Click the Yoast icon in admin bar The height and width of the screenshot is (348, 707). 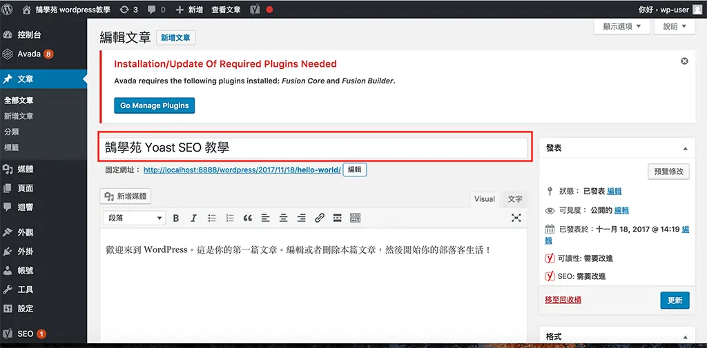pyautogui.click(x=254, y=10)
